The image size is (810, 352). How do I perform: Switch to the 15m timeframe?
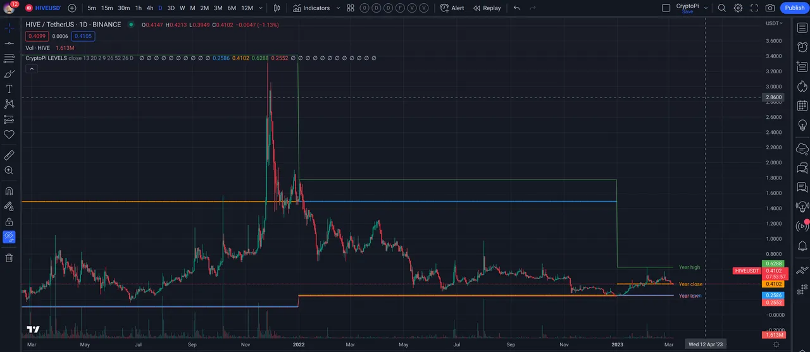coord(107,8)
